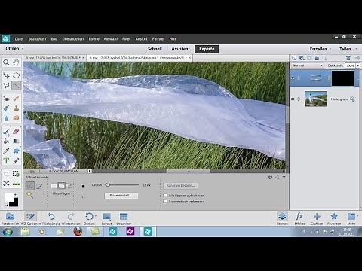Select the Spot Healing bandage tool

pyautogui.click(x=16, y=99)
